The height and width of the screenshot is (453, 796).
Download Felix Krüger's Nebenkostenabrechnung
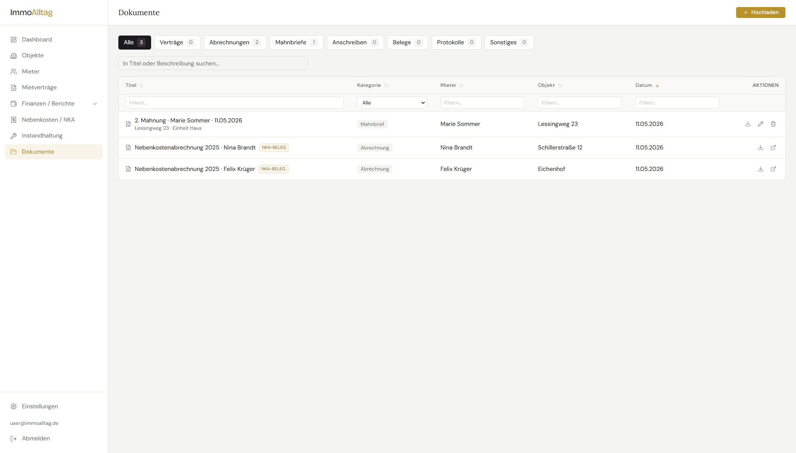(760, 169)
